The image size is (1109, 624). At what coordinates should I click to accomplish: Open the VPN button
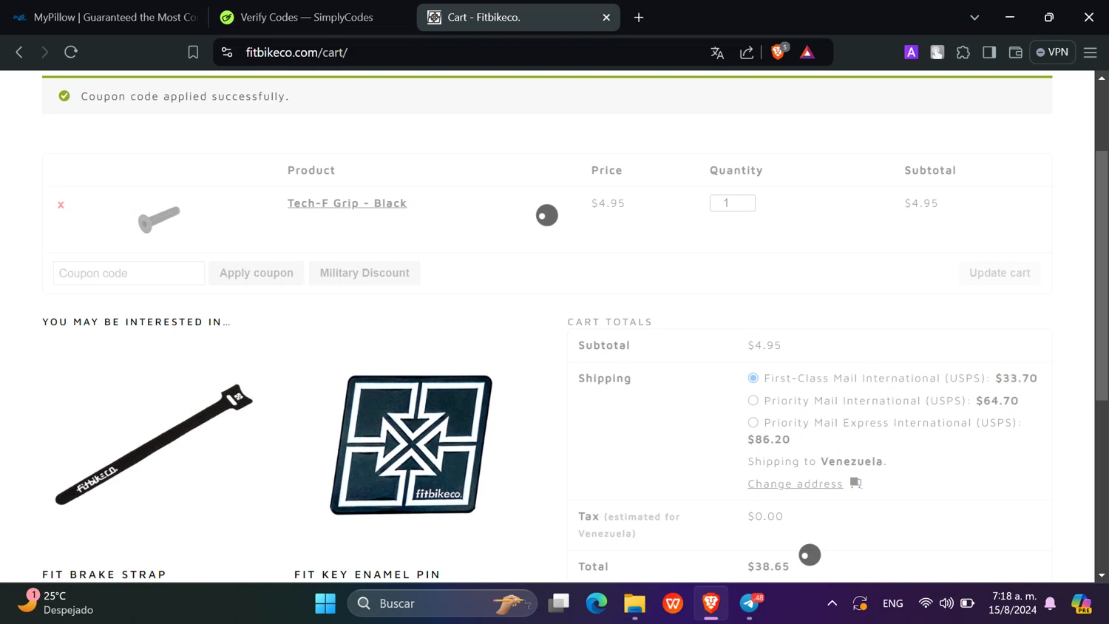click(1052, 52)
